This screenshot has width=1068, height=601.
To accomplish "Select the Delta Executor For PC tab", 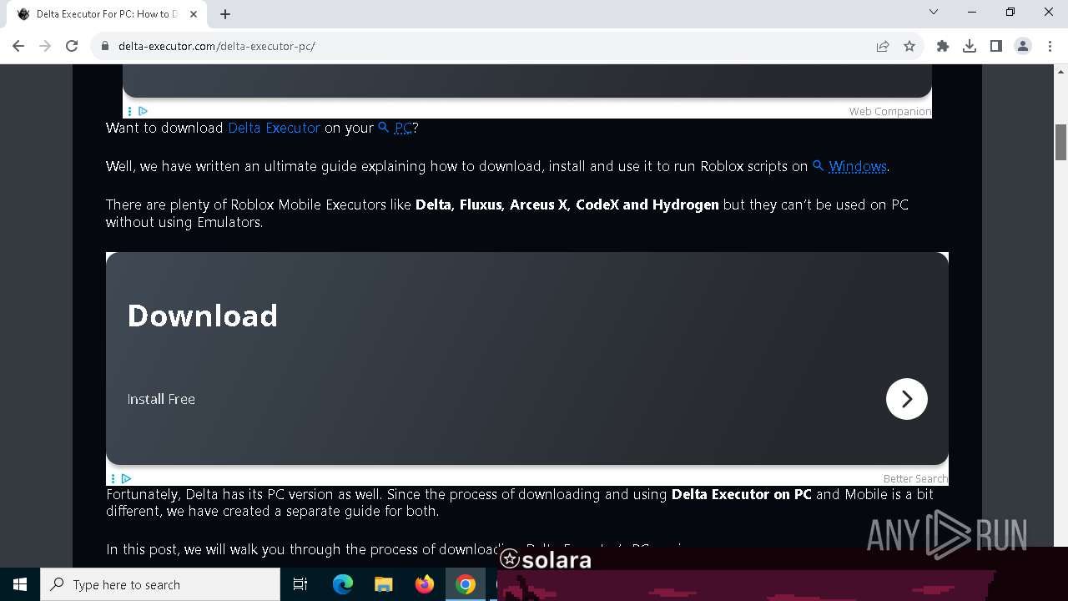I will click(107, 14).
